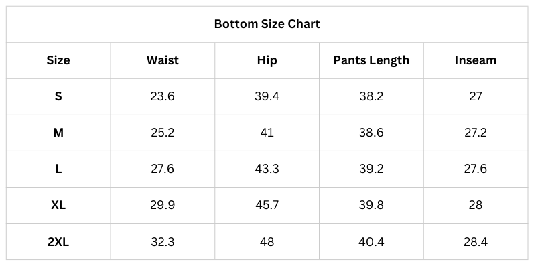Select inseam value 27.2 for size M
The height and width of the screenshot is (268, 536).
(x=475, y=133)
